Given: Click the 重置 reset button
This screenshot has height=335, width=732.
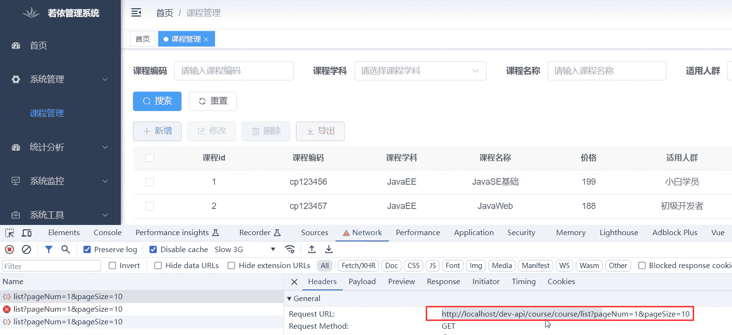Looking at the screenshot, I should pos(213,101).
